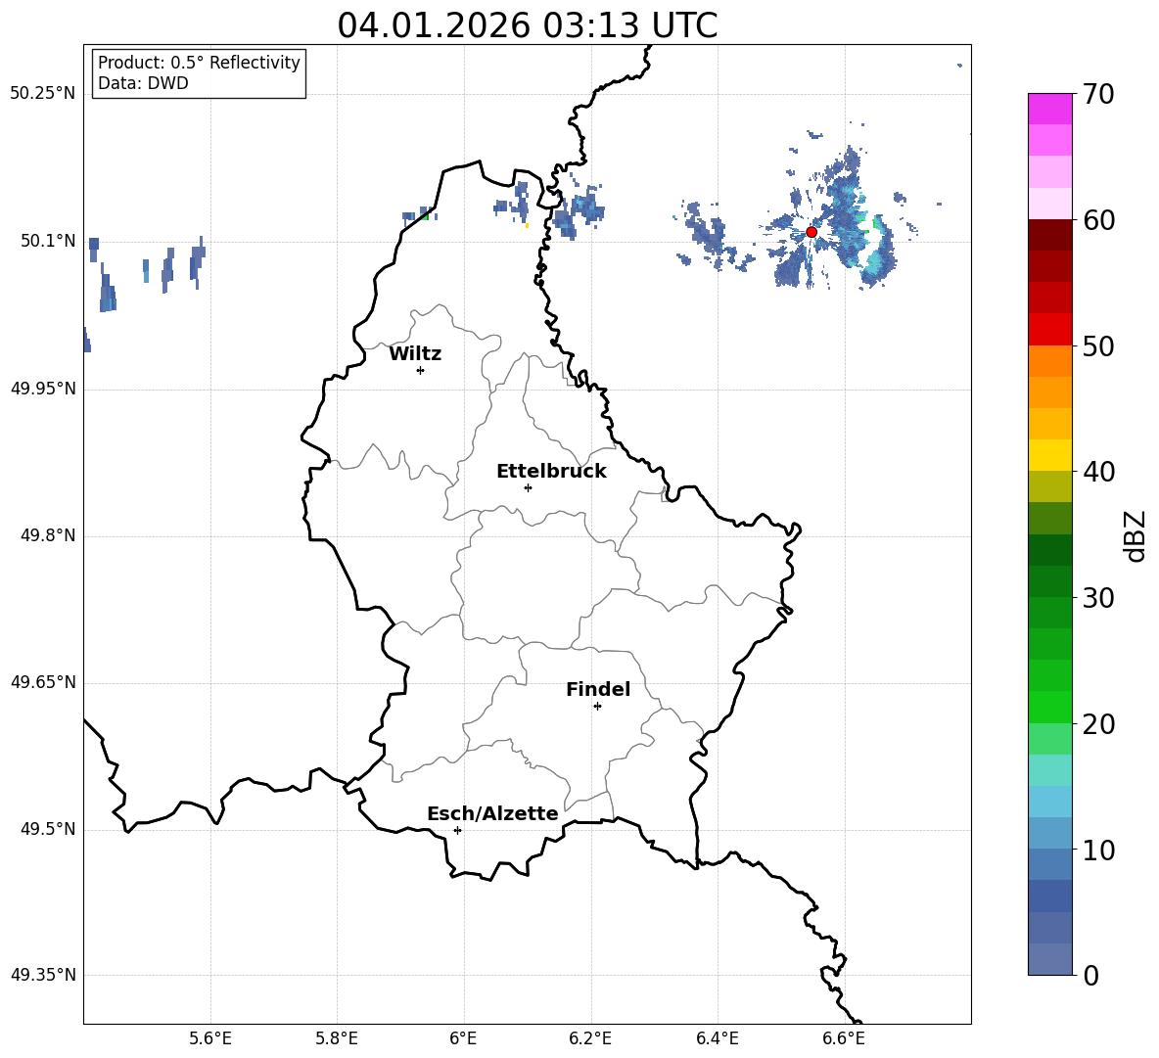This screenshot has width=1159, height=1058.
Task: Click the small yellow echo pixel near 6.1°E
Action: [x=527, y=225]
